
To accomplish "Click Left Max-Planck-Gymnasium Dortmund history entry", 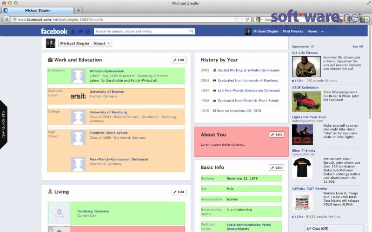I will [x=249, y=90].
